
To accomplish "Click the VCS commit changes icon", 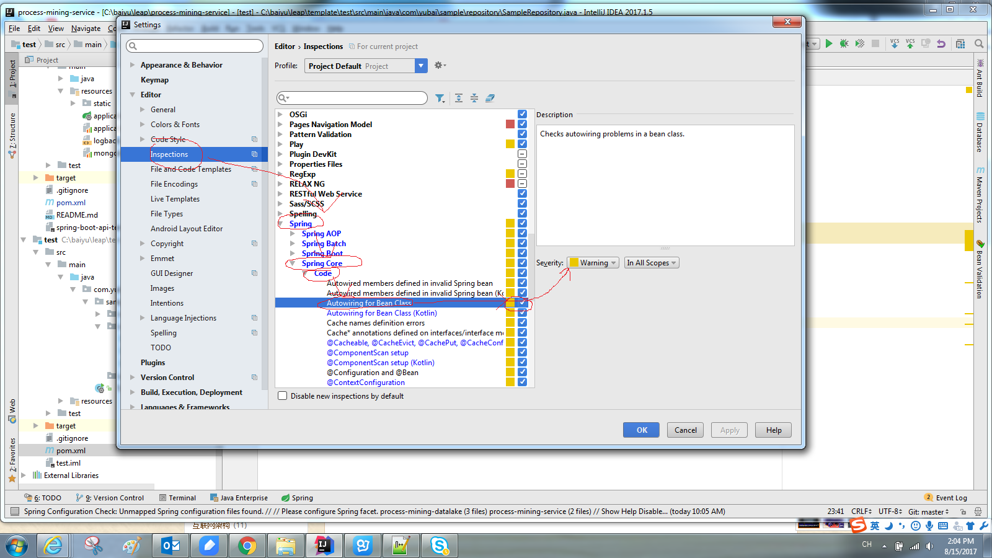I will coord(910,43).
